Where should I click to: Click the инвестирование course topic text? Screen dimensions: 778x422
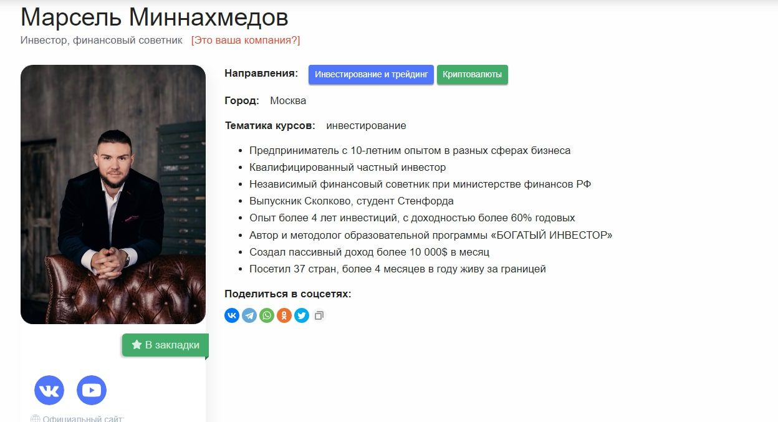coord(367,125)
